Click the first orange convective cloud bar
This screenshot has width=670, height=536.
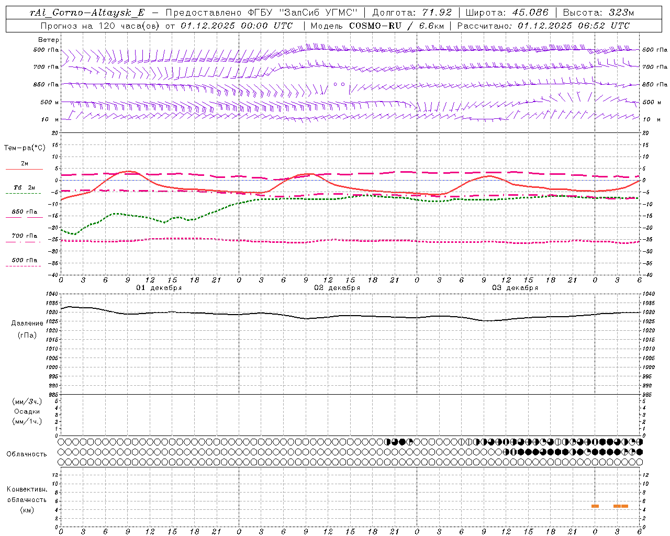coord(595,506)
